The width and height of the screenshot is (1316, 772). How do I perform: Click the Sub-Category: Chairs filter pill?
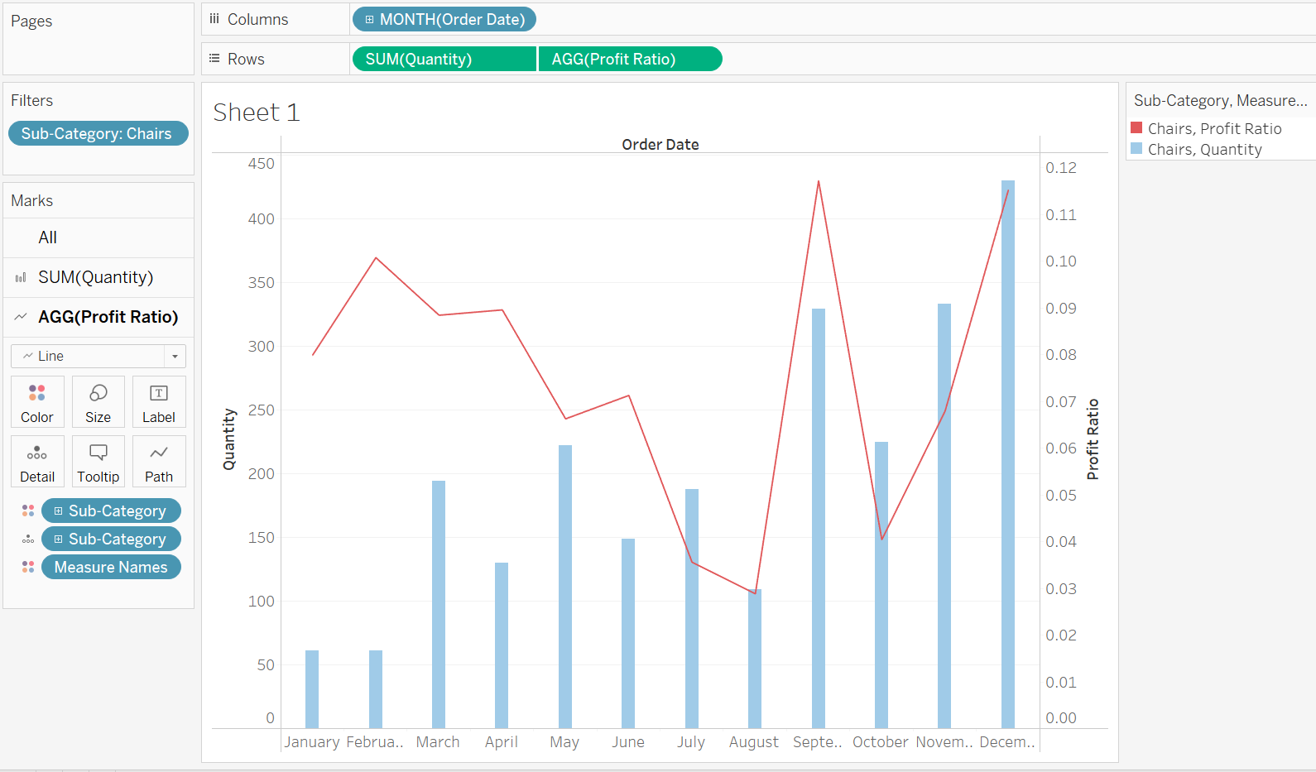click(98, 134)
